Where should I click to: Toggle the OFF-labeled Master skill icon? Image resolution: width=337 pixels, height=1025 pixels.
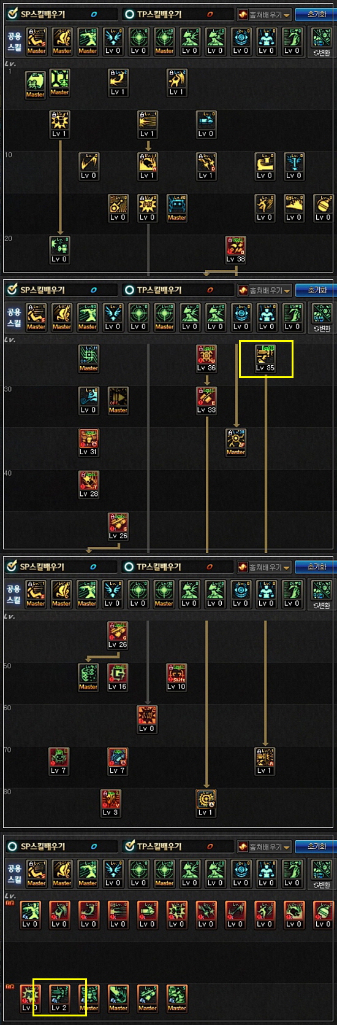pyautogui.click(x=118, y=400)
